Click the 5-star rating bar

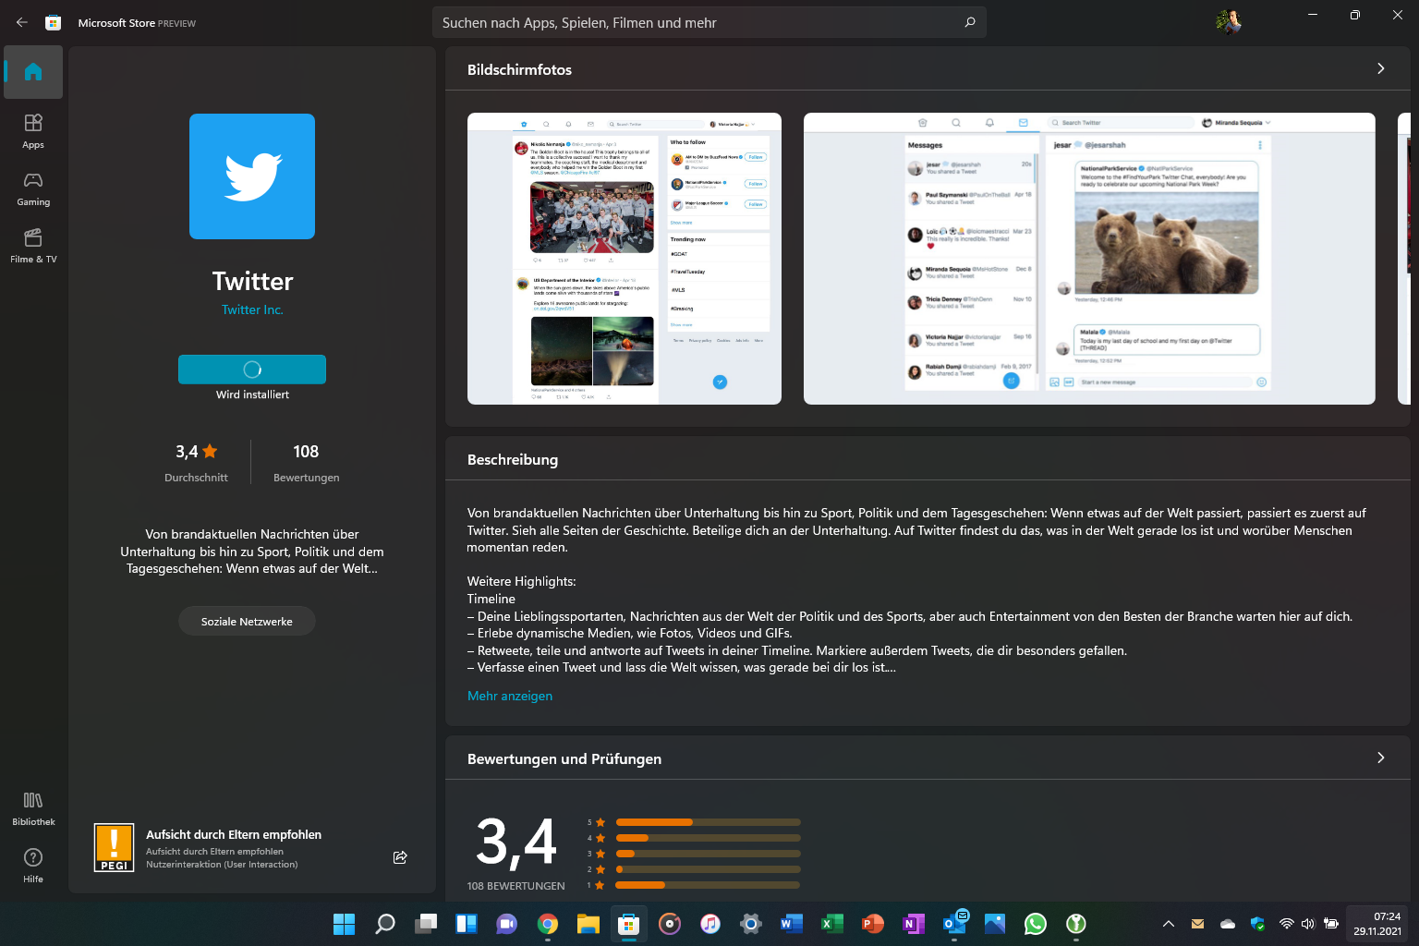708,822
